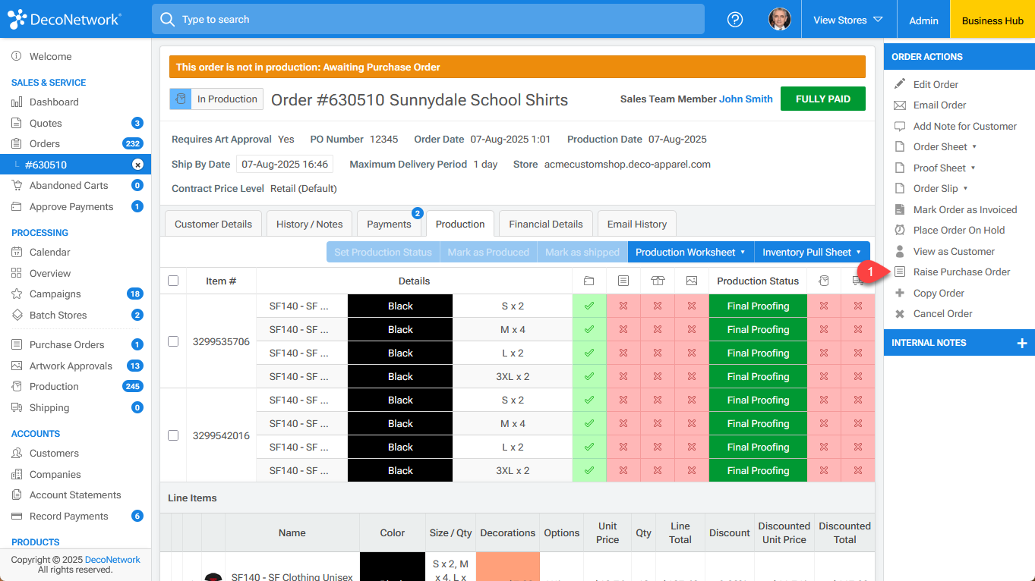
Task: Click the Black color swatch in Line Items
Action: (393, 569)
